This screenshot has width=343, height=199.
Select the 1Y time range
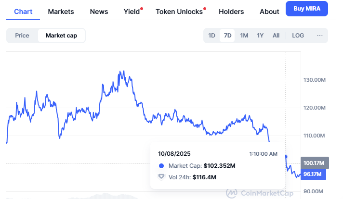260,35
